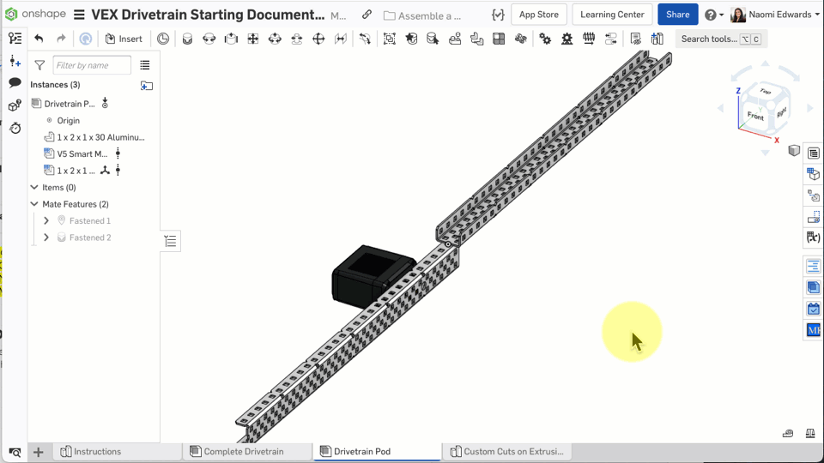
Task: Click the cube-with-gear icon in left sidebar
Action: [15, 105]
